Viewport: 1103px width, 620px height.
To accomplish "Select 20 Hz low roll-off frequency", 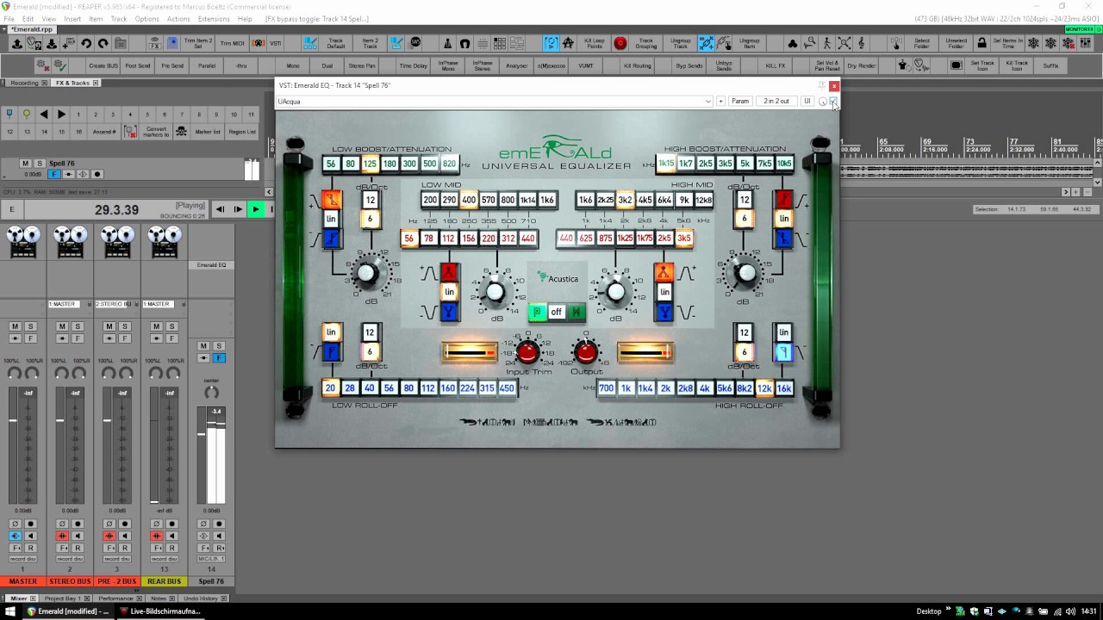I will pos(330,388).
